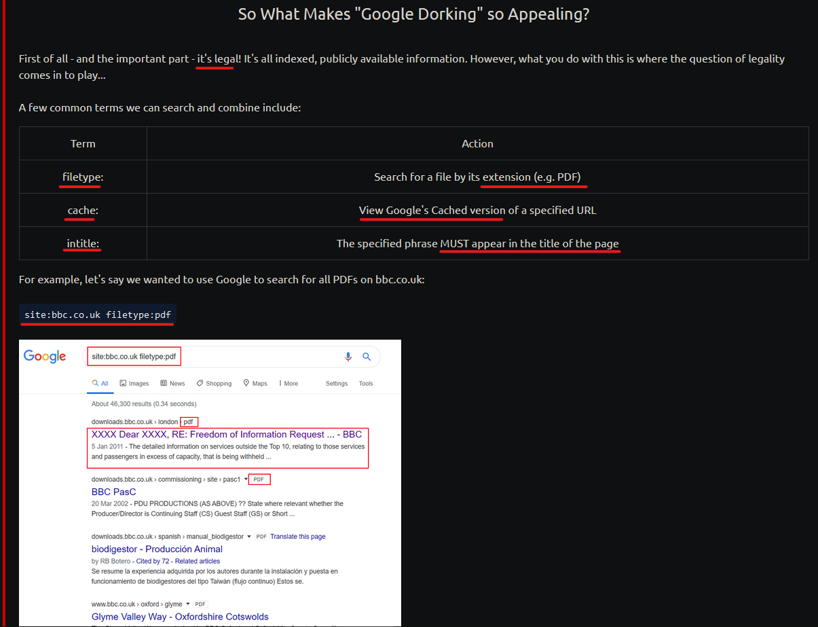818x627 pixels.
Task: Click 'About 46,300 results' count text
Action: tap(144, 404)
